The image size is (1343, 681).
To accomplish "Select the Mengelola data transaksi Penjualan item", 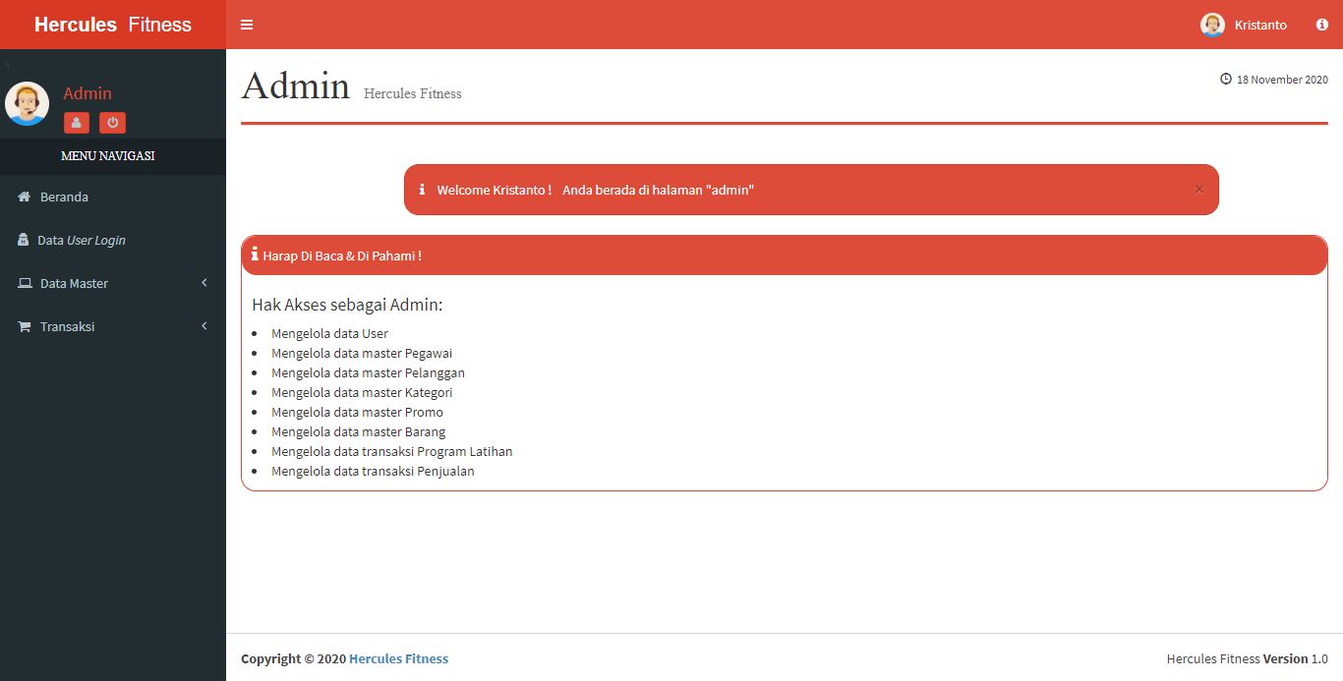I will 373,471.
